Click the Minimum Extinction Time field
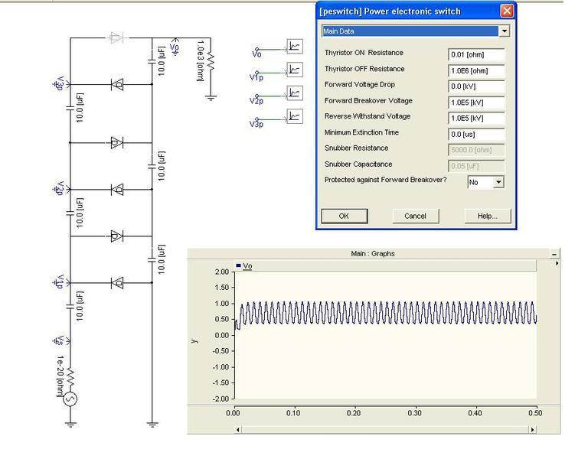The height and width of the screenshot is (459, 588). 476,135
